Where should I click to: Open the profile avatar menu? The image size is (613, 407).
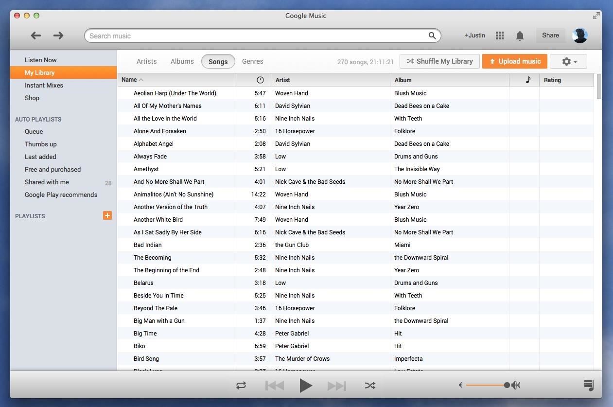[x=579, y=35]
